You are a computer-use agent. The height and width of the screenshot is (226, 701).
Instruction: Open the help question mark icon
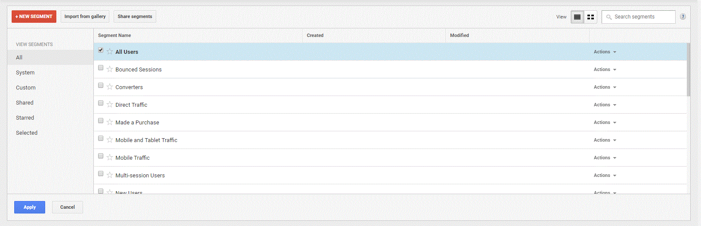coord(682,17)
